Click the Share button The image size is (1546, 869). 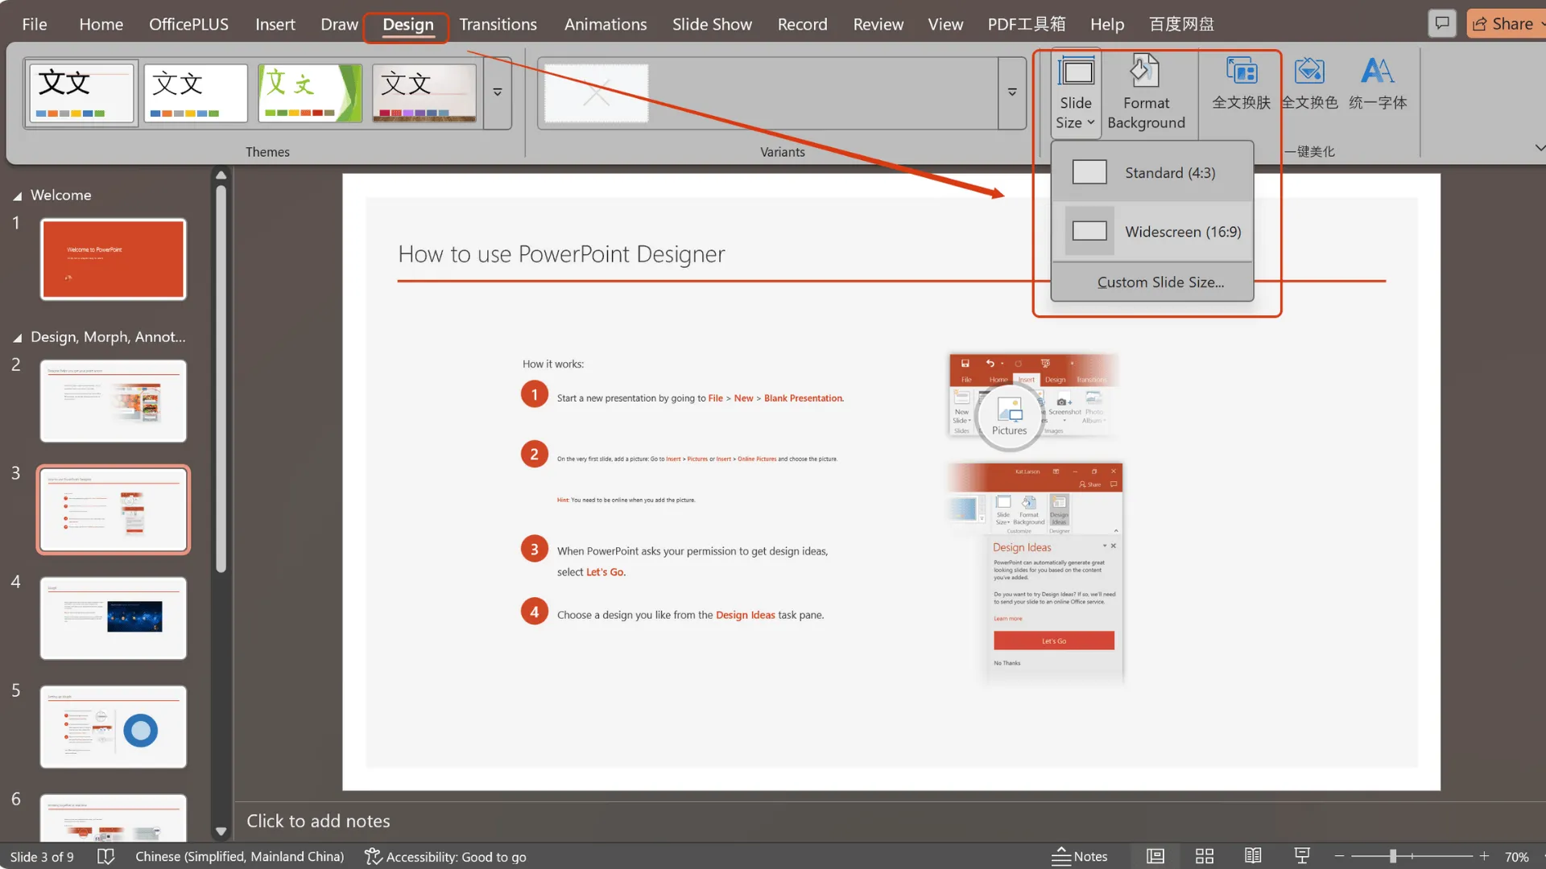click(x=1504, y=24)
